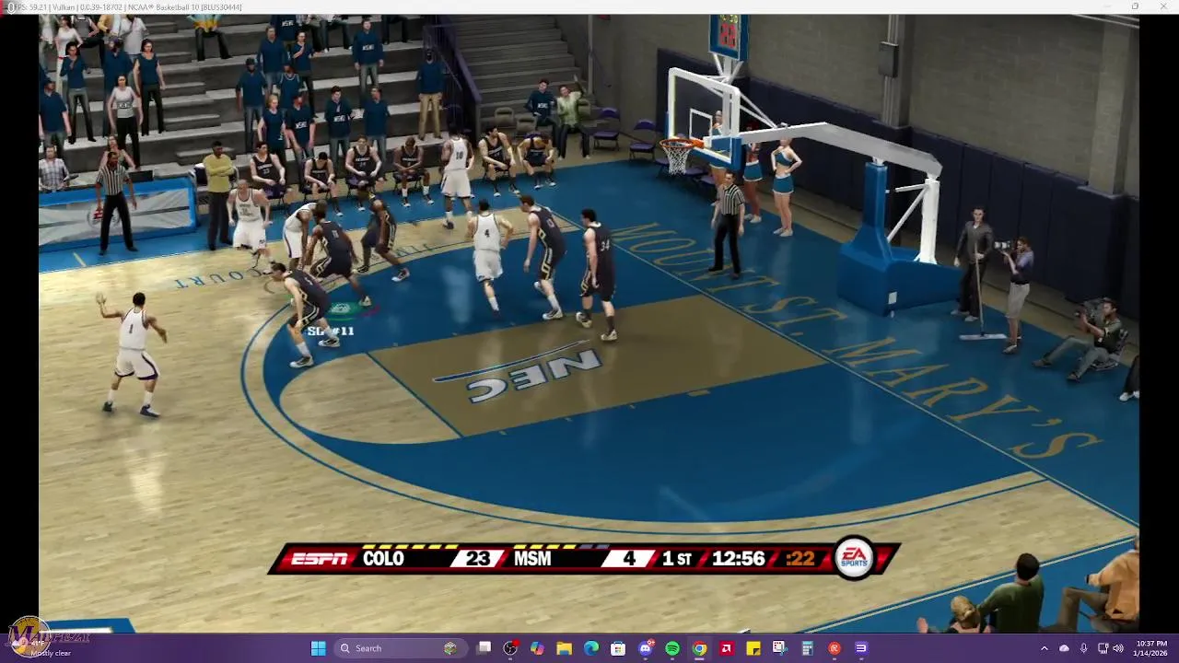Screen dimensions: 1179x663
Task: Open the OBS Studio taskbar icon
Action: (510, 648)
